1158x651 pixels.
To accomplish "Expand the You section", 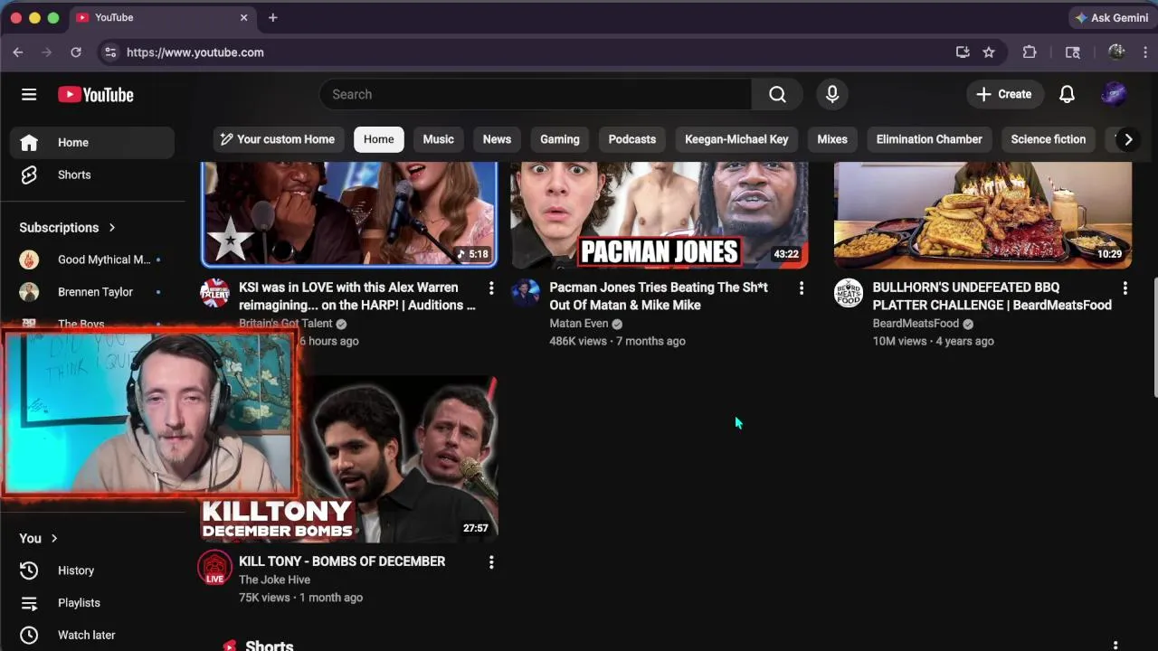I will [x=39, y=538].
